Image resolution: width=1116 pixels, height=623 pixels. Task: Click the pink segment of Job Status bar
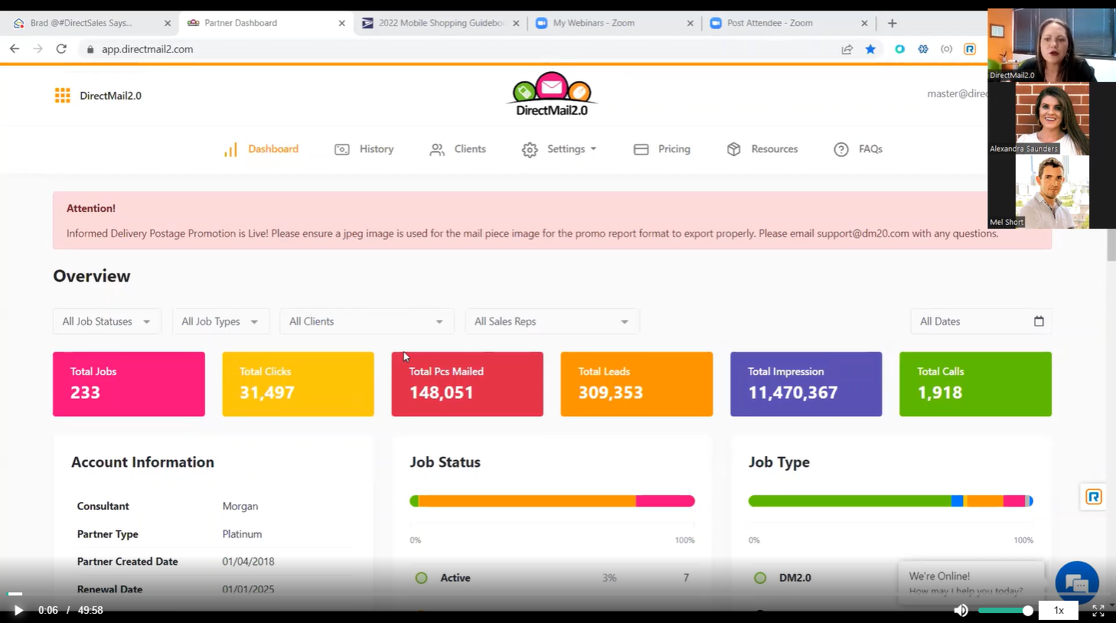pos(665,501)
